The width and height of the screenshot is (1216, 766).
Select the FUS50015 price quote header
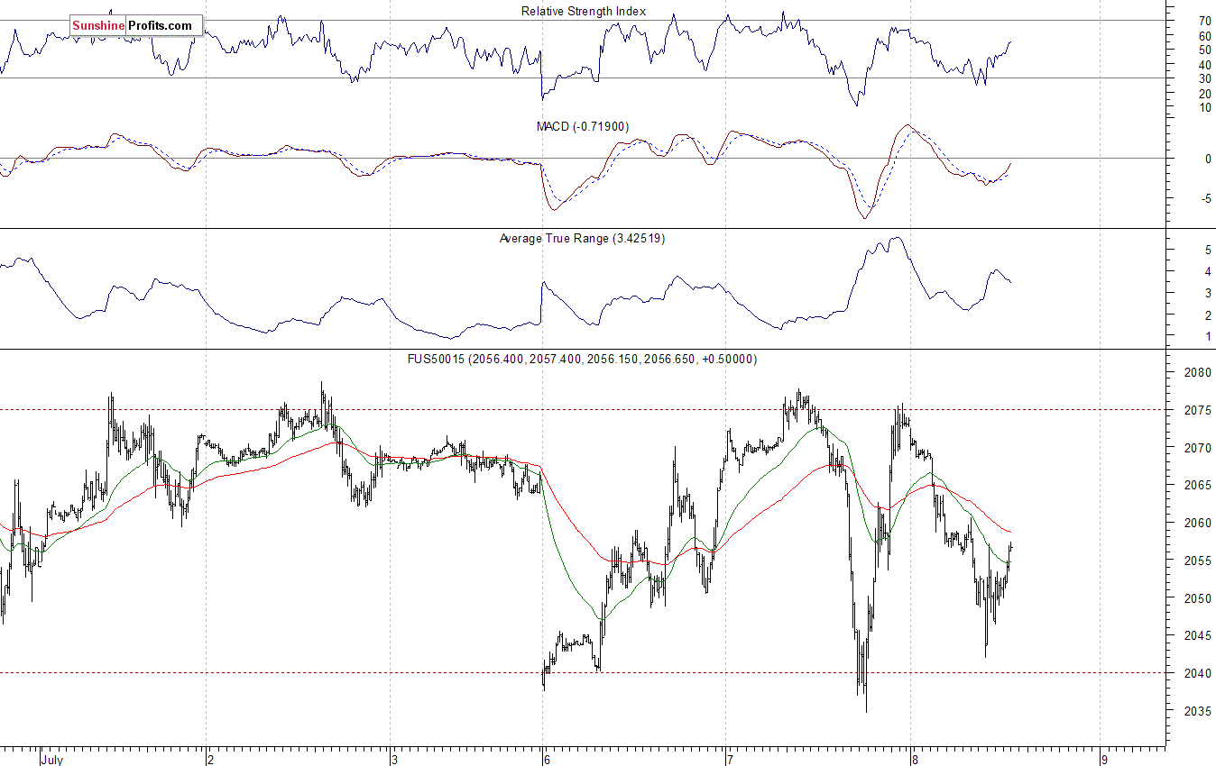click(x=583, y=359)
